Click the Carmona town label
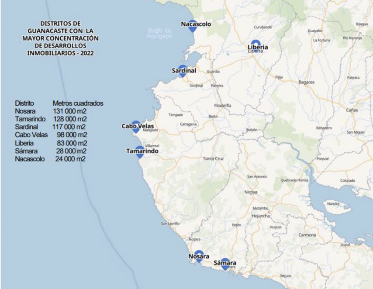 click(307, 235)
